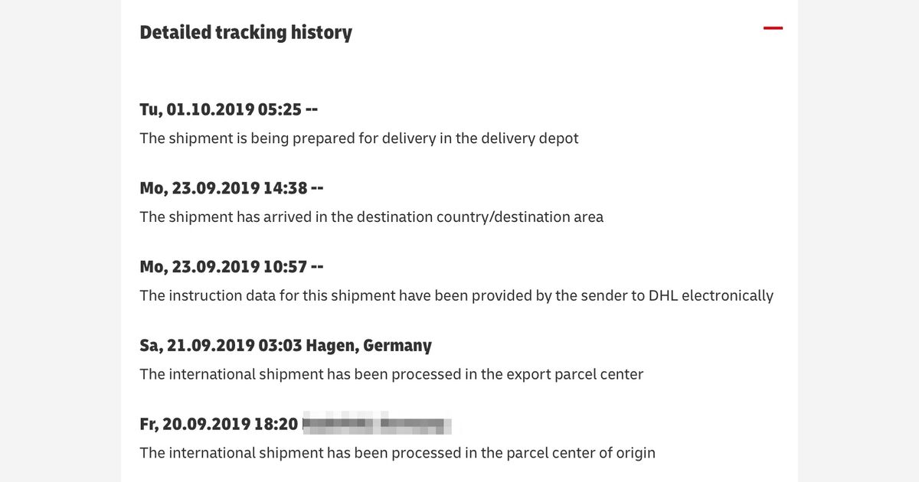The width and height of the screenshot is (919, 482).
Task: Click the double dash after 05:25
Action: tap(312, 109)
